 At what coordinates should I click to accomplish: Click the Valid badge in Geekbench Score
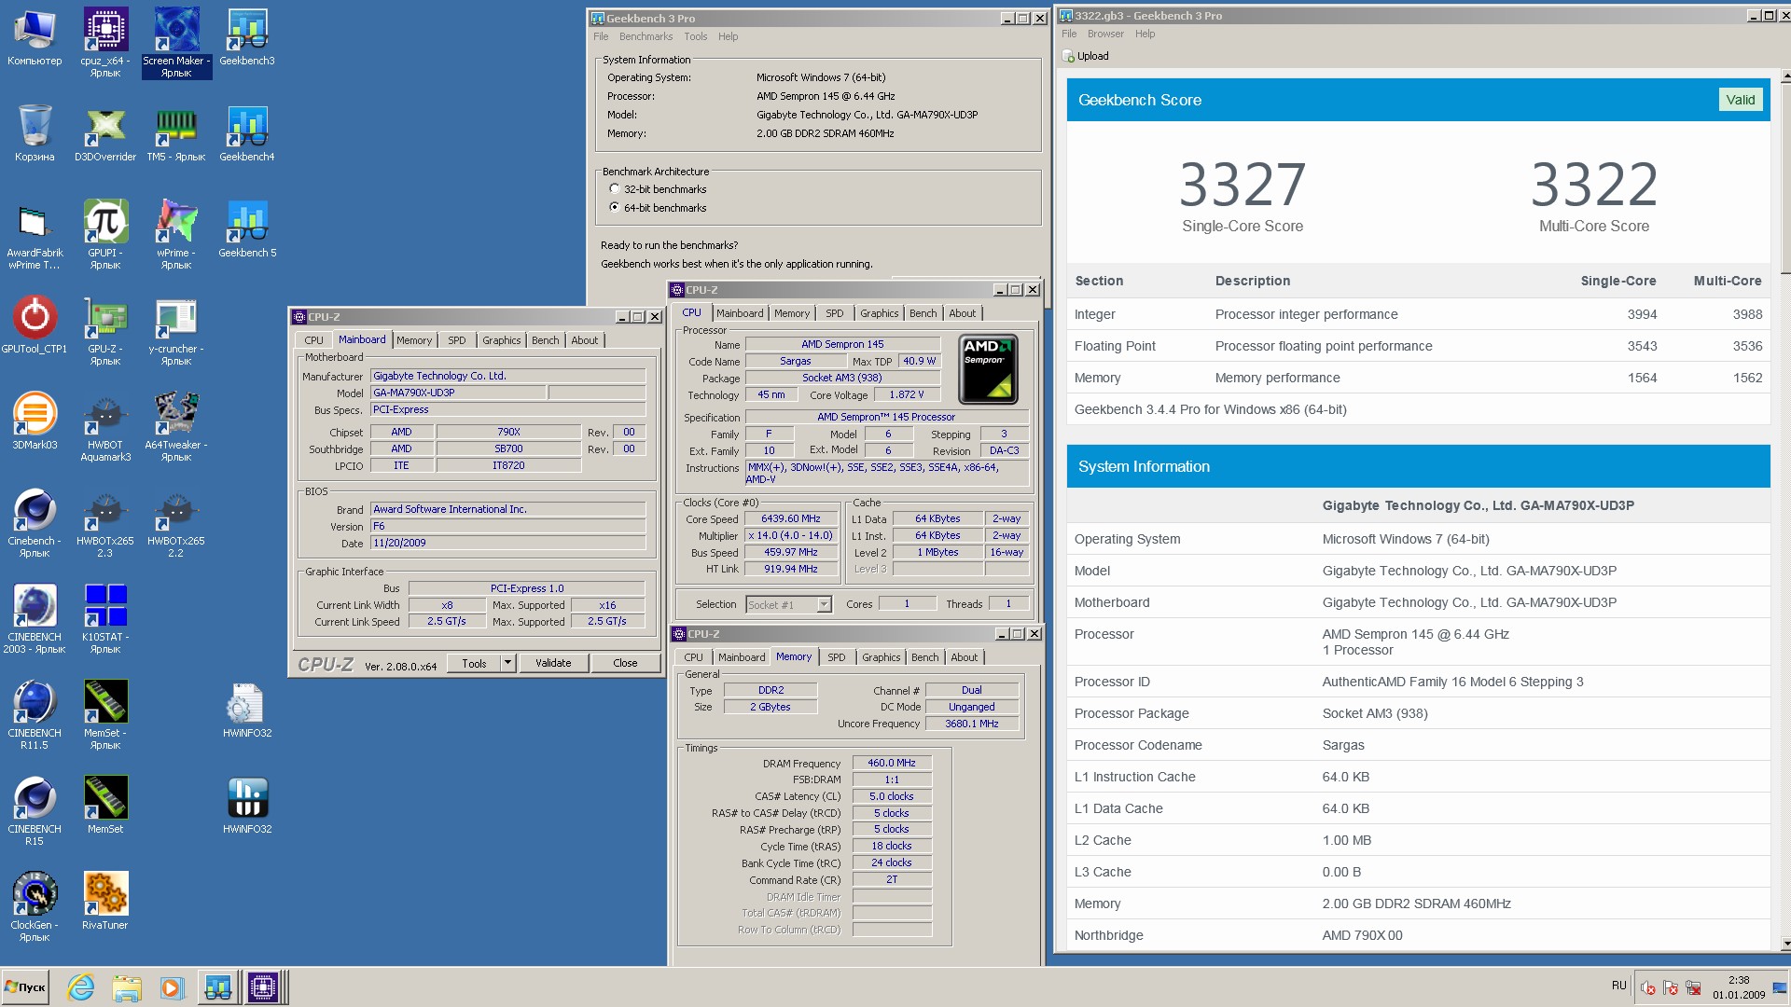pos(1740,100)
